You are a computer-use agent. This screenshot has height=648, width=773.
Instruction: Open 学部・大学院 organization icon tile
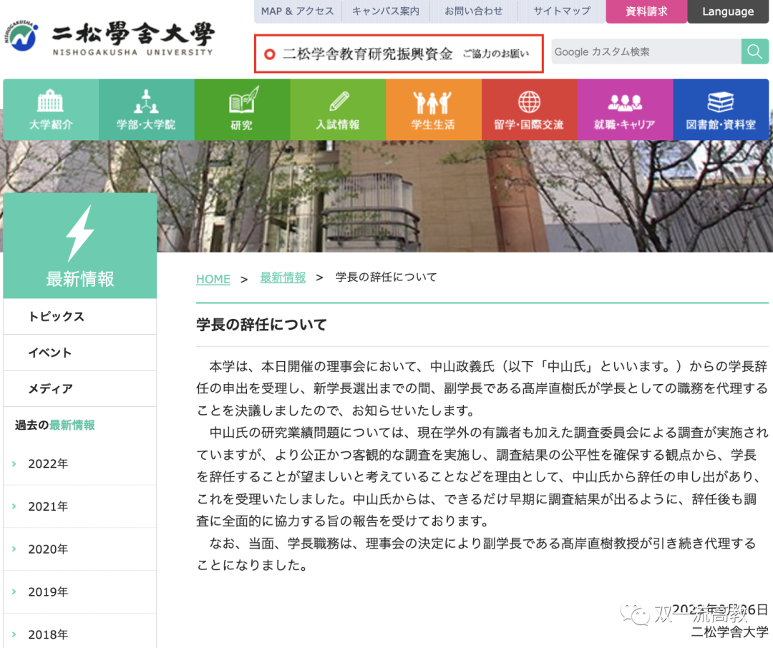[146, 109]
